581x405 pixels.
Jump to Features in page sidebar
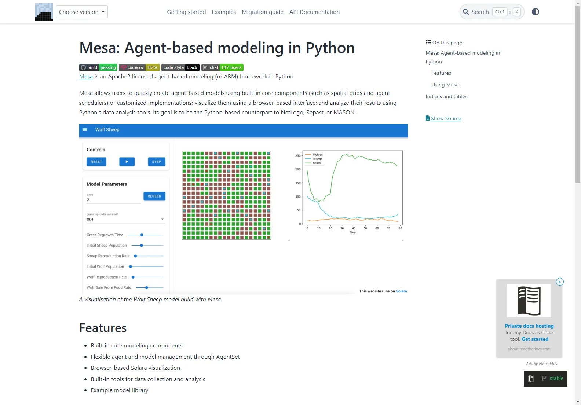(x=441, y=73)
